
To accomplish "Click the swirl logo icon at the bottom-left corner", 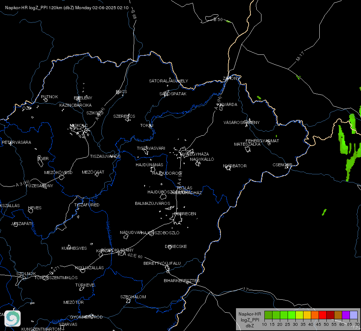I will [x=13, y=318].
